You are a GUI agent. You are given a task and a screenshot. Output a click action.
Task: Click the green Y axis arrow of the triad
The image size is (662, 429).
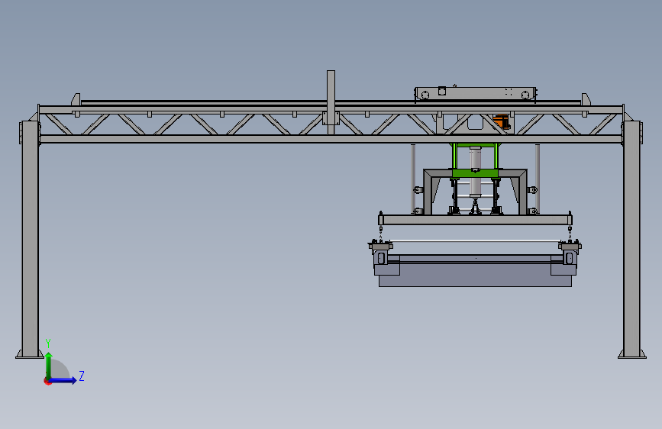49,365
